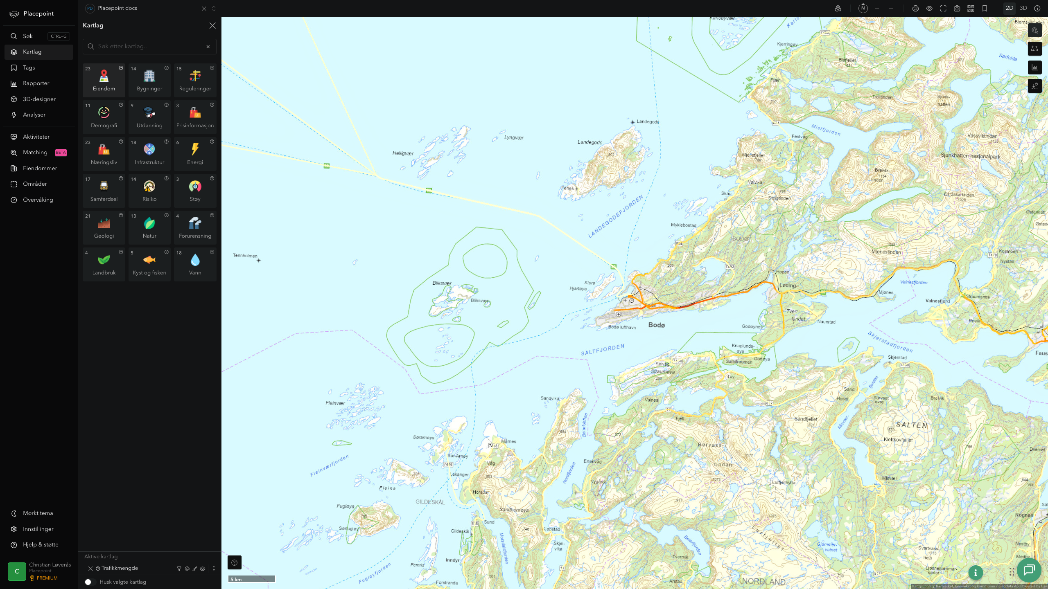Enter fullscreen map view
The image size is (1048, 589).
tap(943, 9)
